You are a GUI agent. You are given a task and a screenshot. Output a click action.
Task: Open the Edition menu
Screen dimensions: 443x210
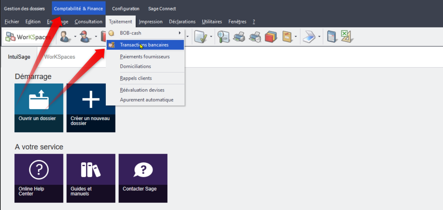(x=33, y=21)
